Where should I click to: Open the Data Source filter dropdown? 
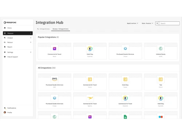tap(147, 23)
